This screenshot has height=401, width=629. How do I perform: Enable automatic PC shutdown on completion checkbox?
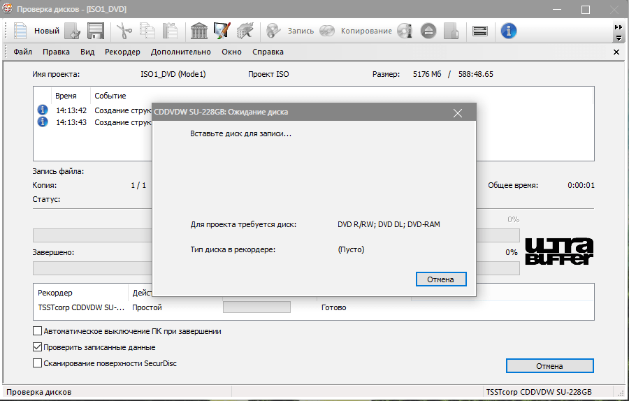tap(38, 331)
